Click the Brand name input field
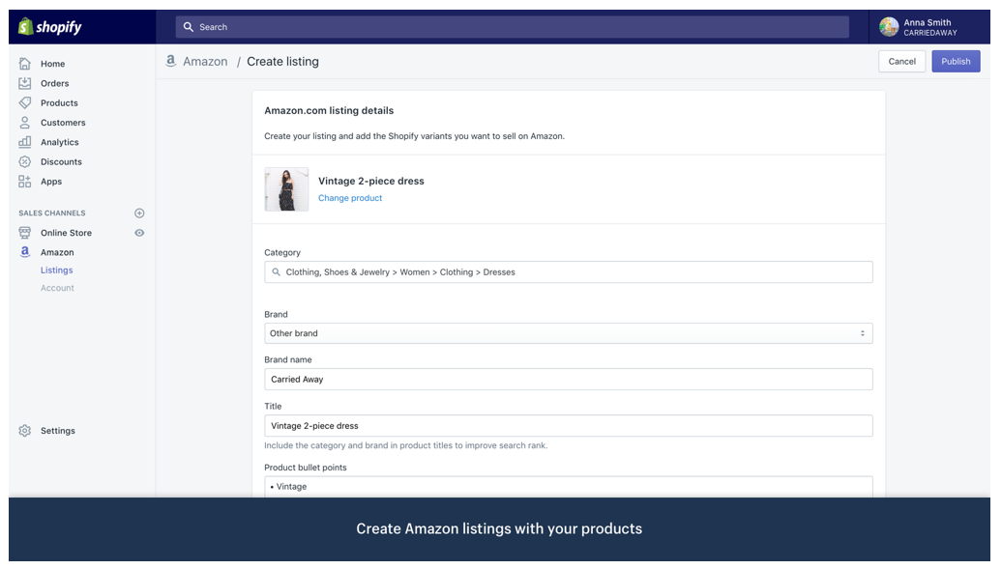This screenshot has height=569, width=1002. pos(568,380)
